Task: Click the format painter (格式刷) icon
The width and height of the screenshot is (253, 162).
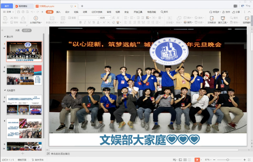Action: point(23,18)
